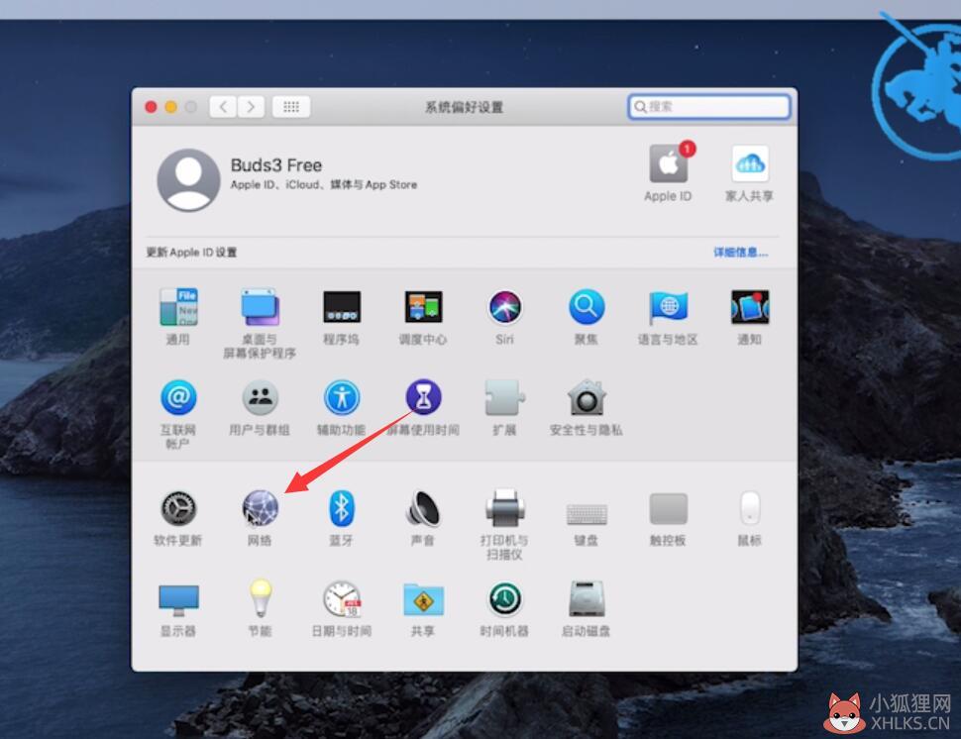Screen dimensions: 961x739
Task: Focus the search (搜索) field
Action: [709, 107]
